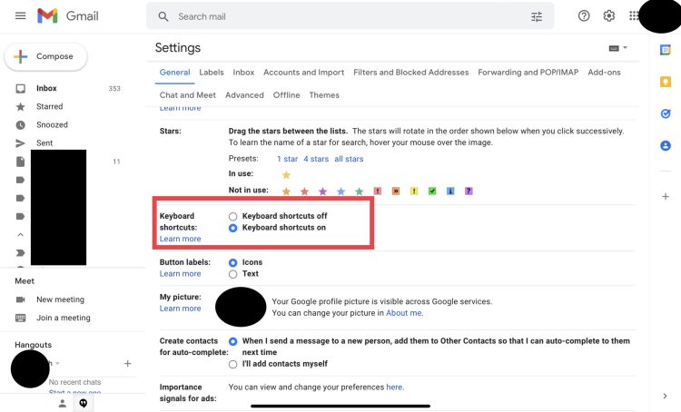Click the search filter options icon
This screenshot has height=412, width=681.
pyautogui.click(x=537, y=16)
